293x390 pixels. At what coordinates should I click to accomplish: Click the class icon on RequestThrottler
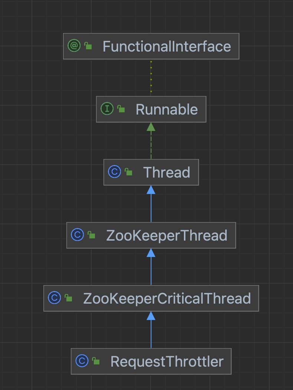point(82,361)
